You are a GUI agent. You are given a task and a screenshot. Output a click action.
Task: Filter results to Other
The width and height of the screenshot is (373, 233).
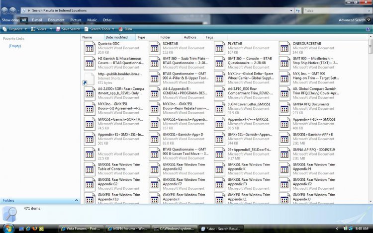[107, 20]
